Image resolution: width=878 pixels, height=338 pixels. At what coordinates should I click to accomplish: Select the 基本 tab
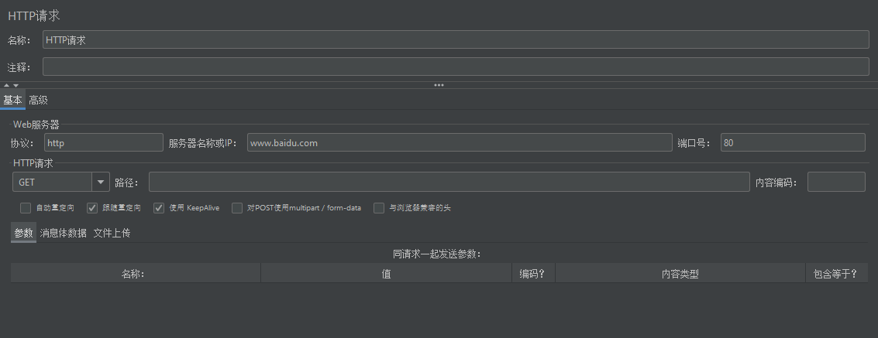[12, 100]
